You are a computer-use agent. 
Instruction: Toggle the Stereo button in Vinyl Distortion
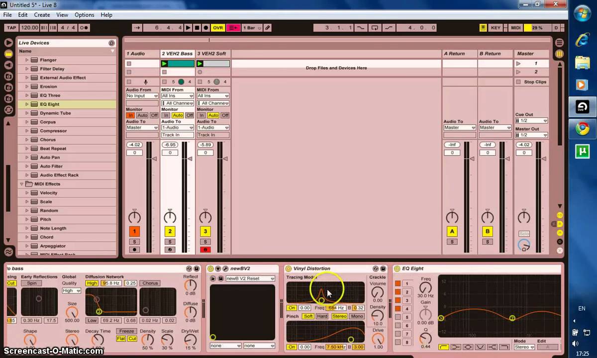[x=339, y=316]
